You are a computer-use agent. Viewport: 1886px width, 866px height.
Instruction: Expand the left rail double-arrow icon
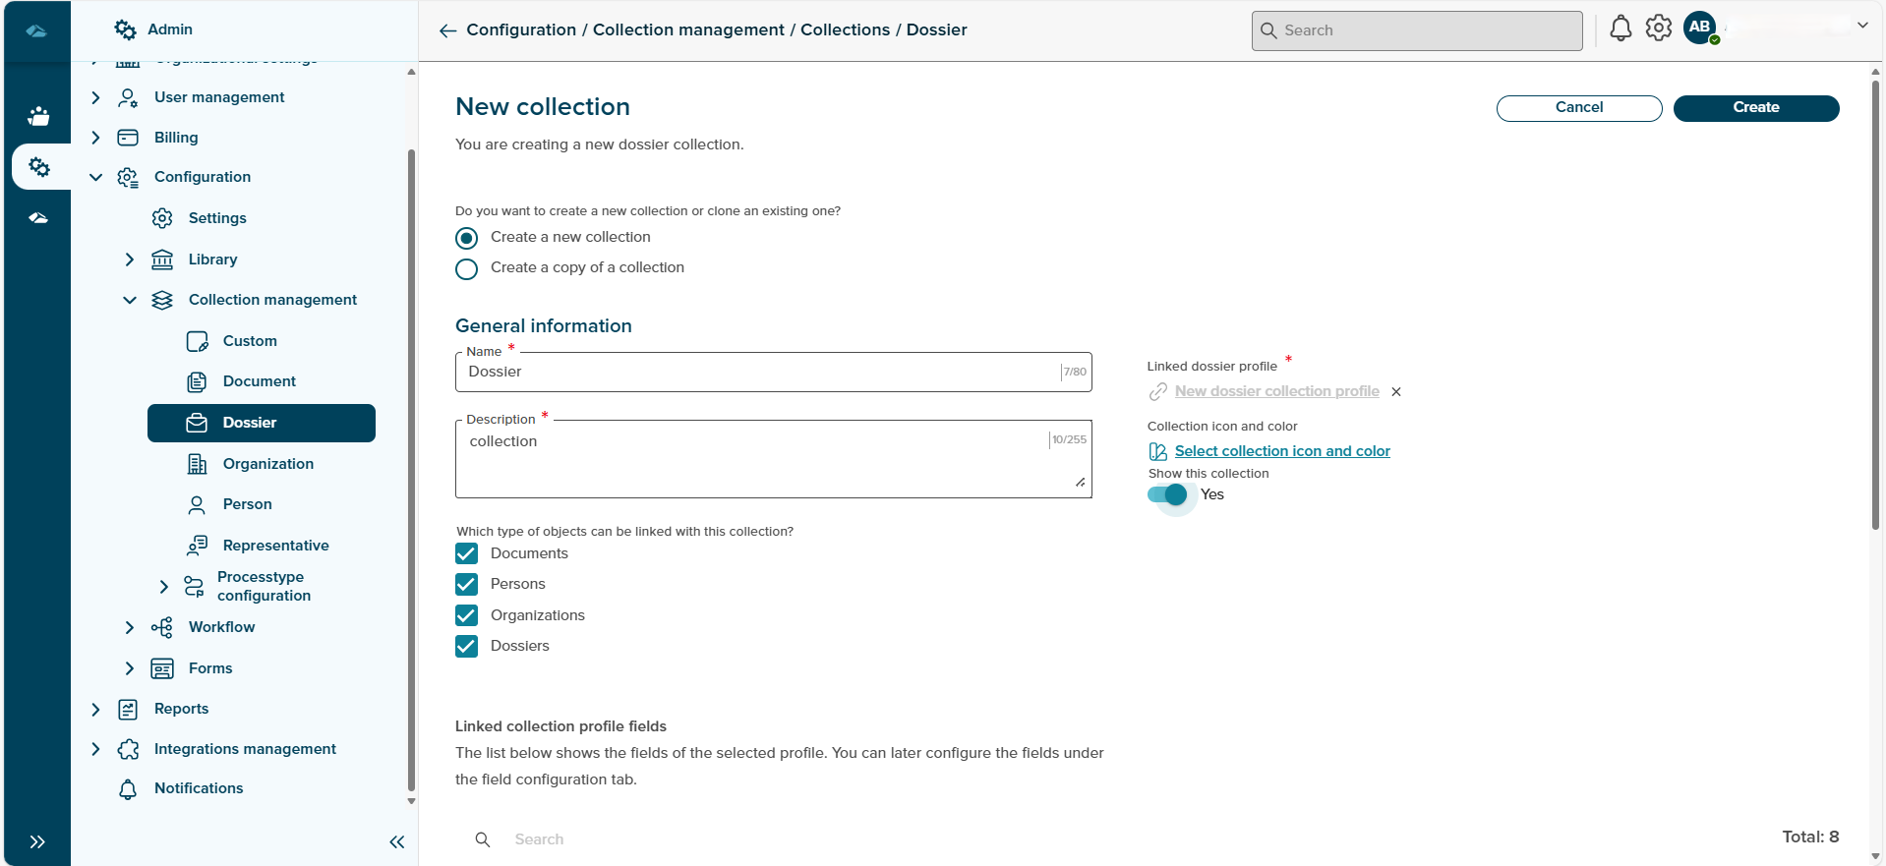37,841
